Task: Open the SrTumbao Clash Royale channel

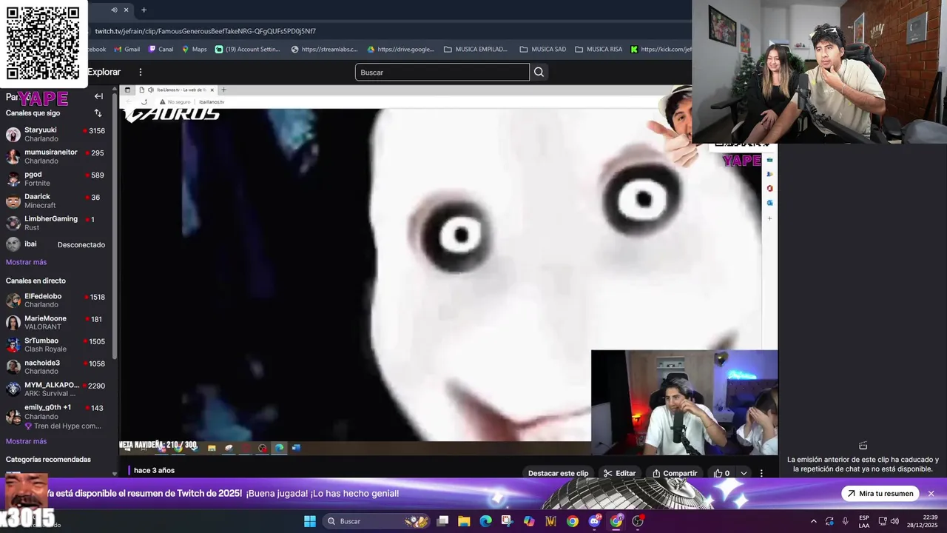Action: pos(56,344)
